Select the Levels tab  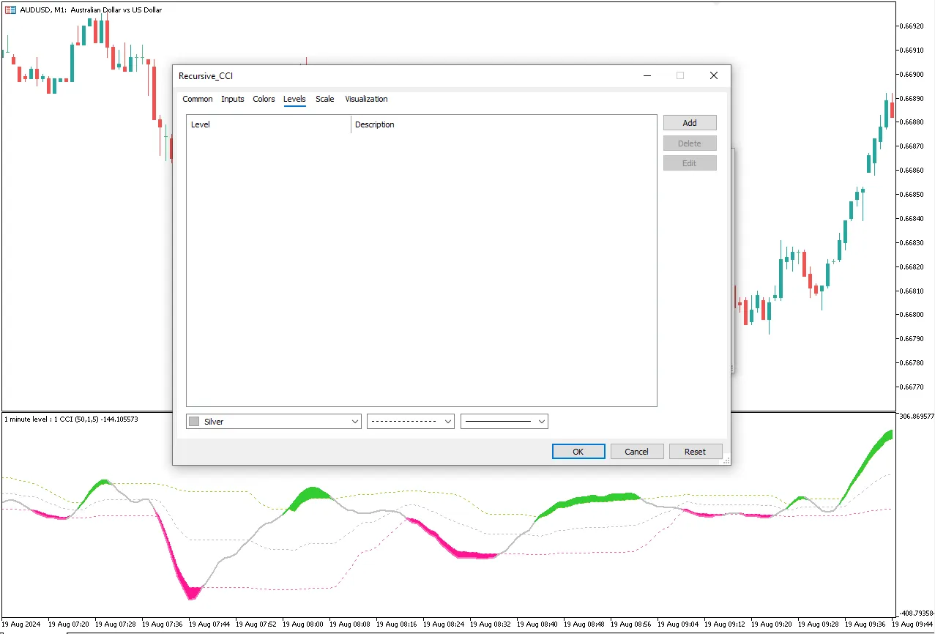(294, 99)
